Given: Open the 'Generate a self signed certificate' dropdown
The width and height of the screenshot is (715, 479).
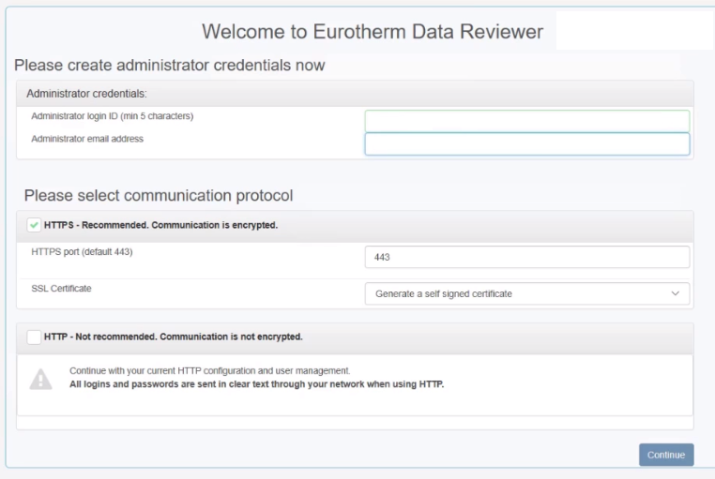Looking at the screenshot, I should coord(527,293).
